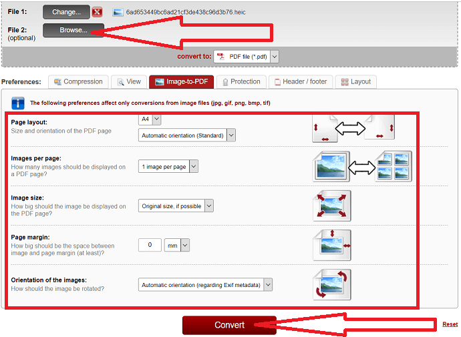461x337 pixels.
Task: Click the Change button for File 1
Action: 66,12
